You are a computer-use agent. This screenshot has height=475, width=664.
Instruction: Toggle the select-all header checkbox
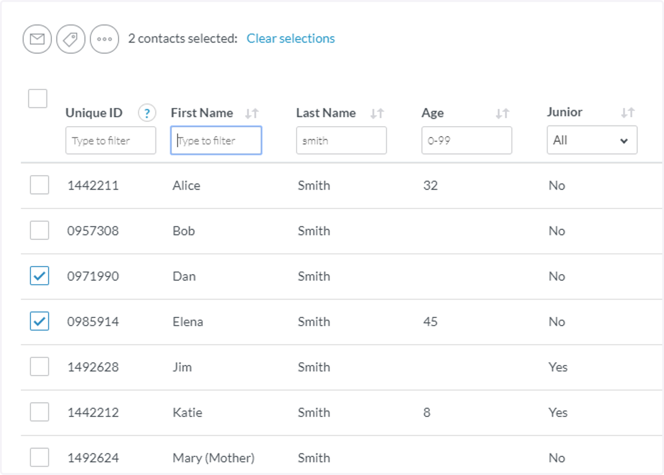click(38, 98)
